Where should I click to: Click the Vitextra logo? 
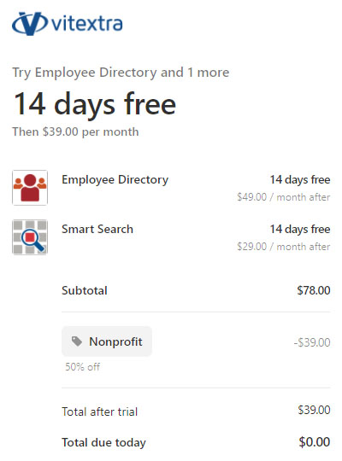[x=68, y=24]
